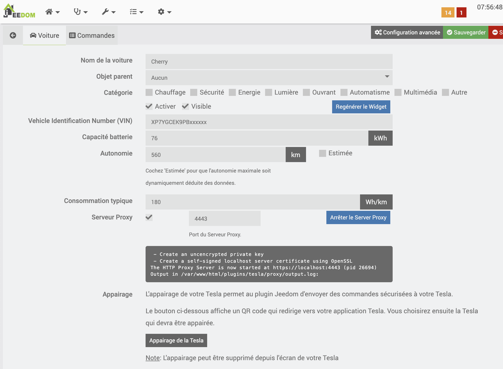Uncheck the Visible checkbox
Screen dimensions: 503x369
[x=185, y=106]
